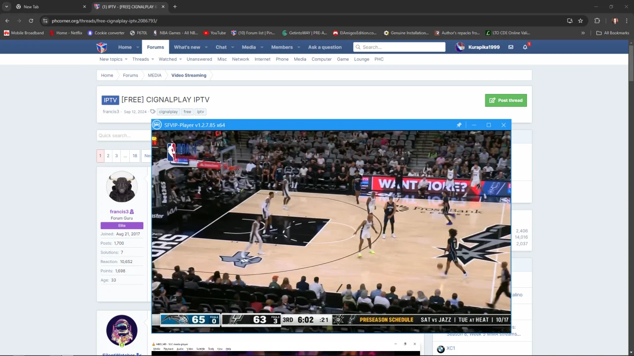
Task: Open the Mobile Broadband bookmark
Action: (24, 33)
